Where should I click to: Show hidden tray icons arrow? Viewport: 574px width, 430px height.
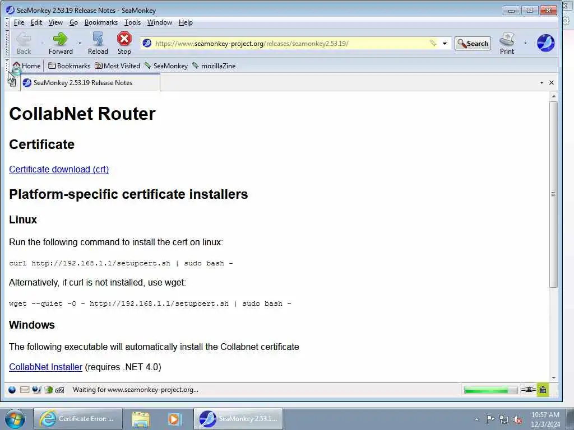[x=476, y=419]
